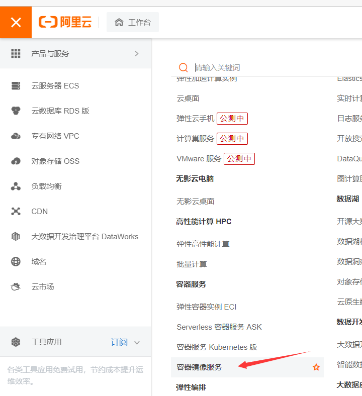Screen dimensions: 362x396
Task: Click the 云服务器 ECS server icon
Action: [x=16, y=85]
